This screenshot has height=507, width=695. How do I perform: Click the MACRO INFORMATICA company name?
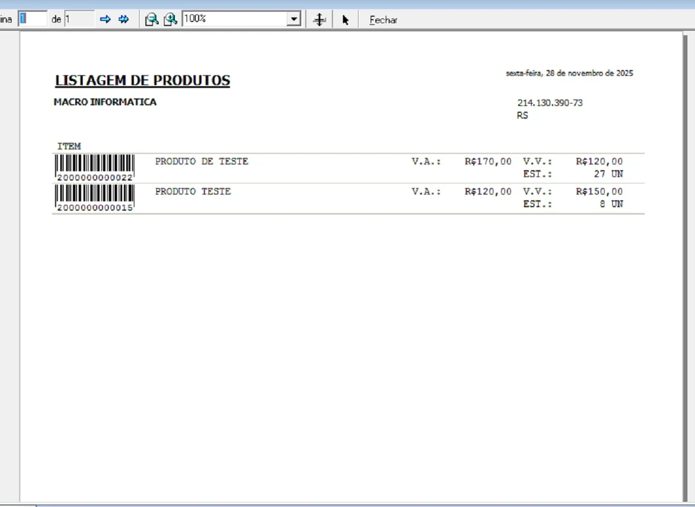point(105,102)
